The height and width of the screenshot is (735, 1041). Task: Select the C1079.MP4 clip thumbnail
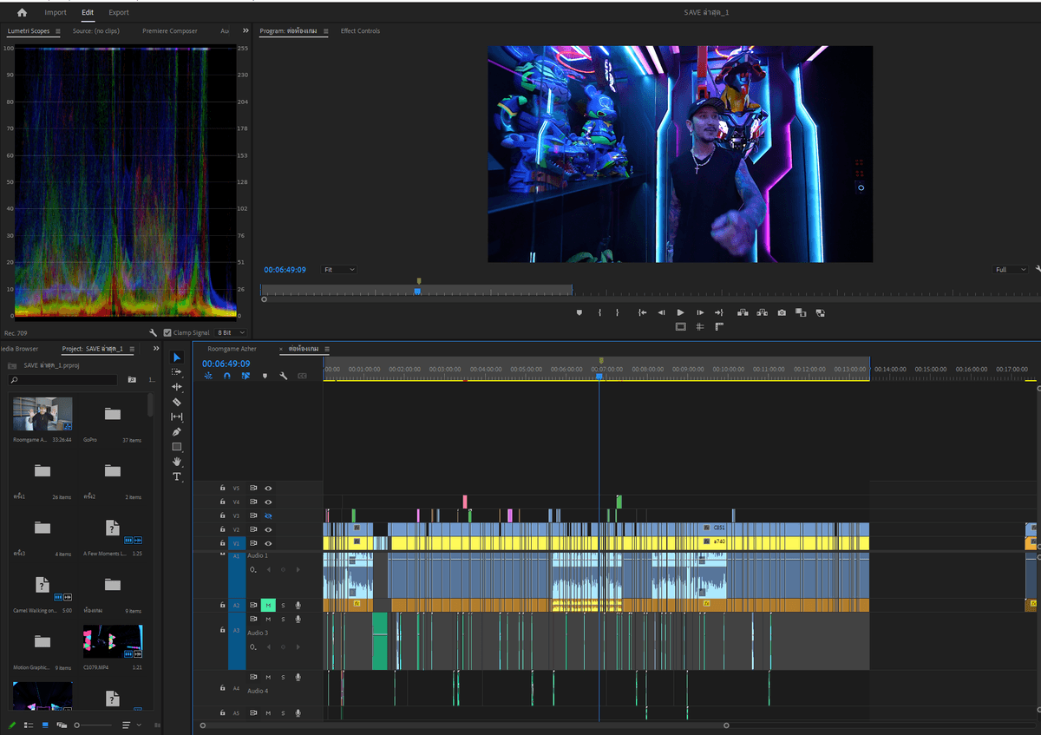coord(113,641)
